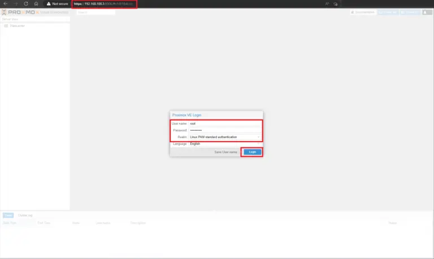Click the Create VM button
The height and width of the screenshot is (259, 434).
point(388,12)
